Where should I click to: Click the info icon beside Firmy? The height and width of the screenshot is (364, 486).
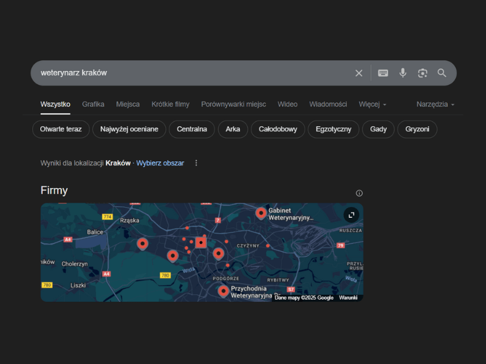[359, 193]
